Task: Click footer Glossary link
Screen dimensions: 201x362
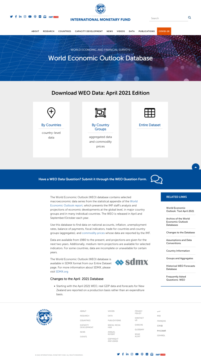Action: 140,330
